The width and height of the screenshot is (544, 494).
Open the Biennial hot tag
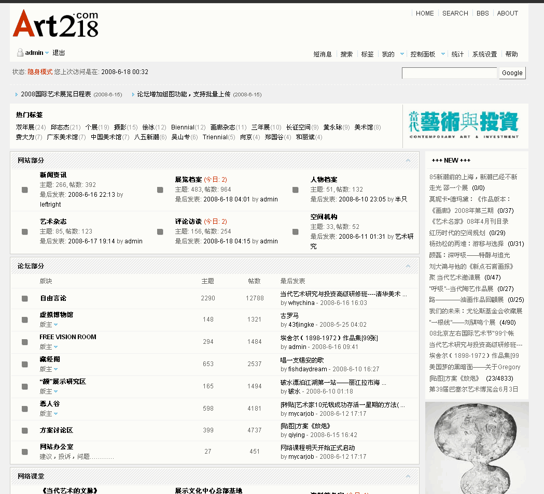click(183, 127)
